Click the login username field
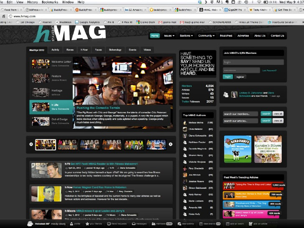Screen dimensions: 304x228 253,62
